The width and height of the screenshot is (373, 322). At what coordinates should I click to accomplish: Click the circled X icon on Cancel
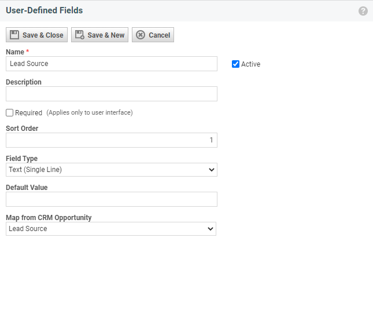[141, 35]
